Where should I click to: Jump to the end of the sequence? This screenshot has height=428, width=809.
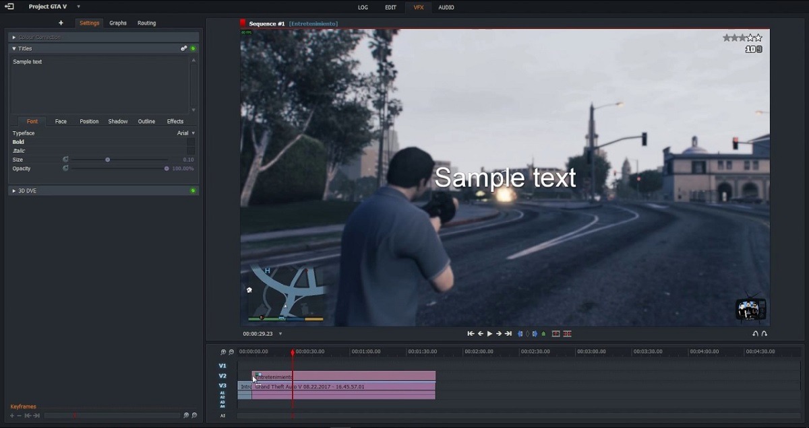coord(508,334)
